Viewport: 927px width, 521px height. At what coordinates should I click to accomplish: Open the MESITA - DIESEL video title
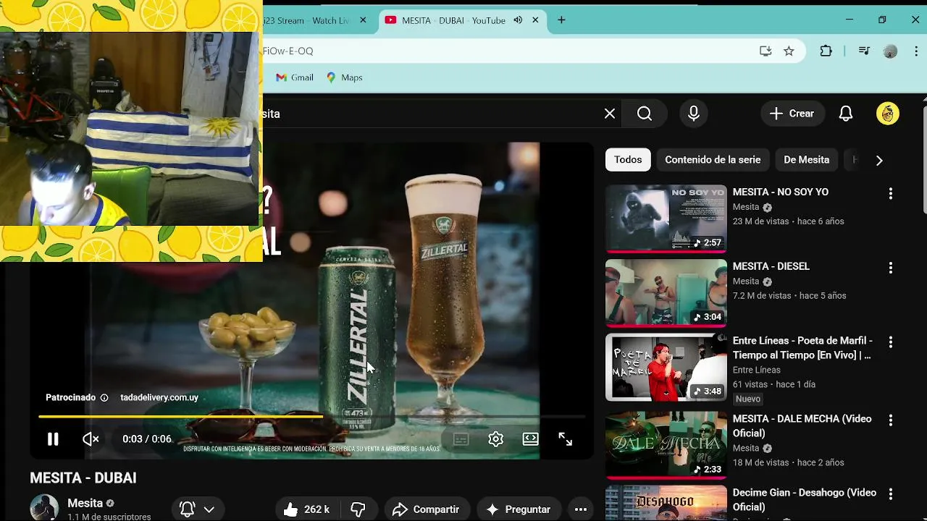point(771,266)
